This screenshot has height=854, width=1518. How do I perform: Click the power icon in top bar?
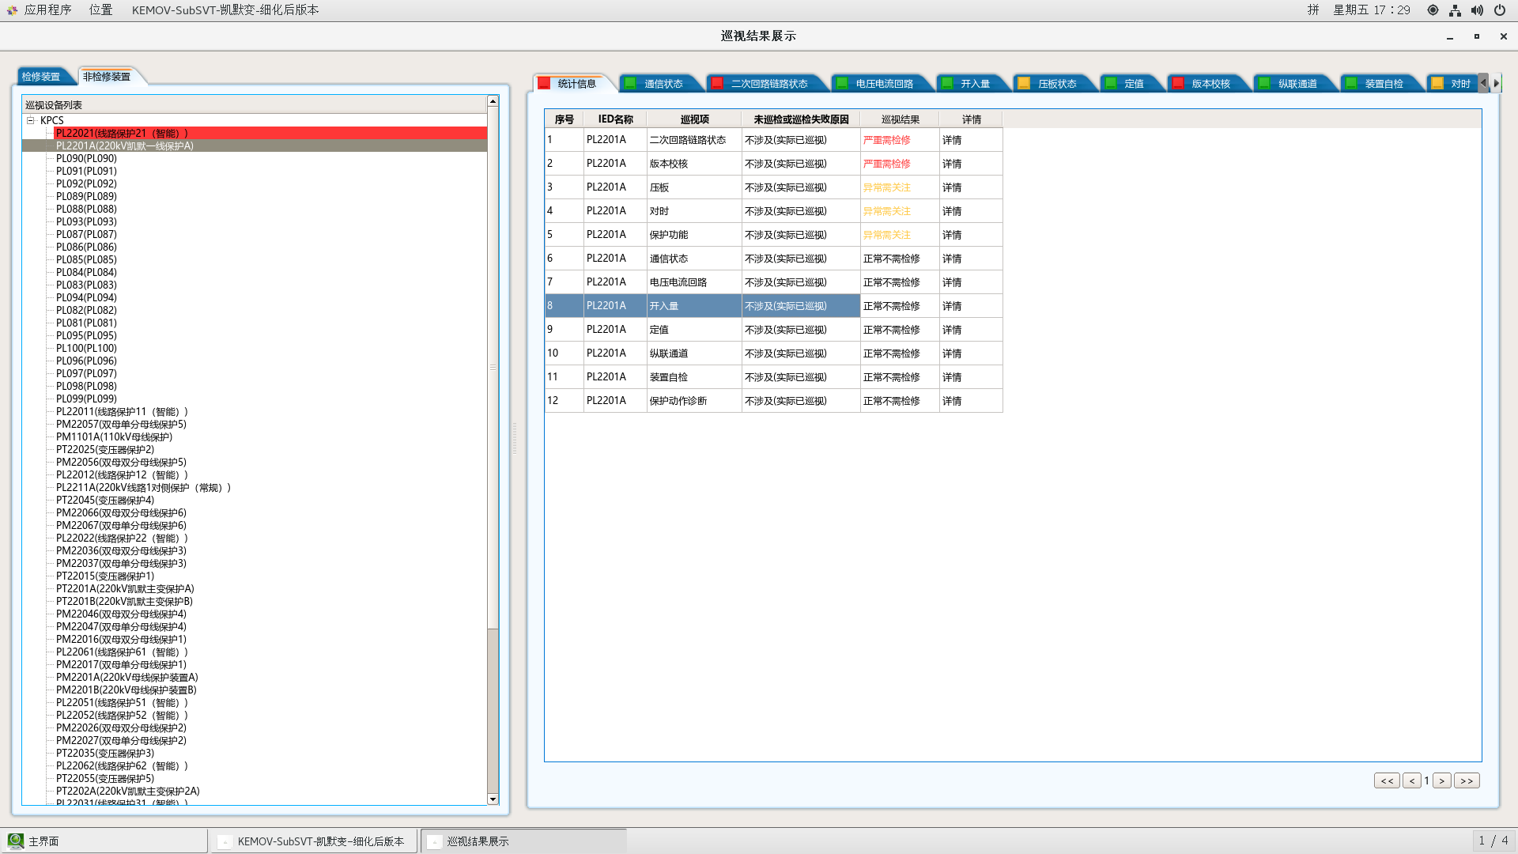(1500, 10)
